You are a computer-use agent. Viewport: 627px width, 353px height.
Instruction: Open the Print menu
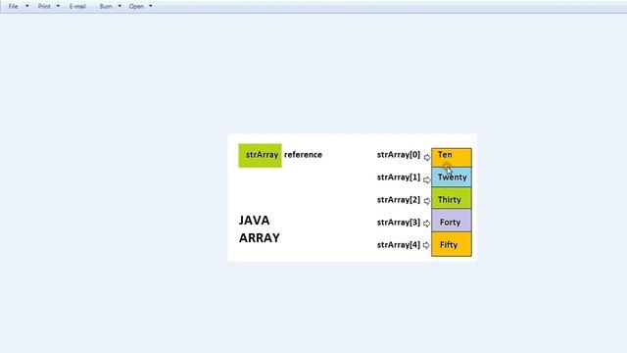(x=44, y=7)
